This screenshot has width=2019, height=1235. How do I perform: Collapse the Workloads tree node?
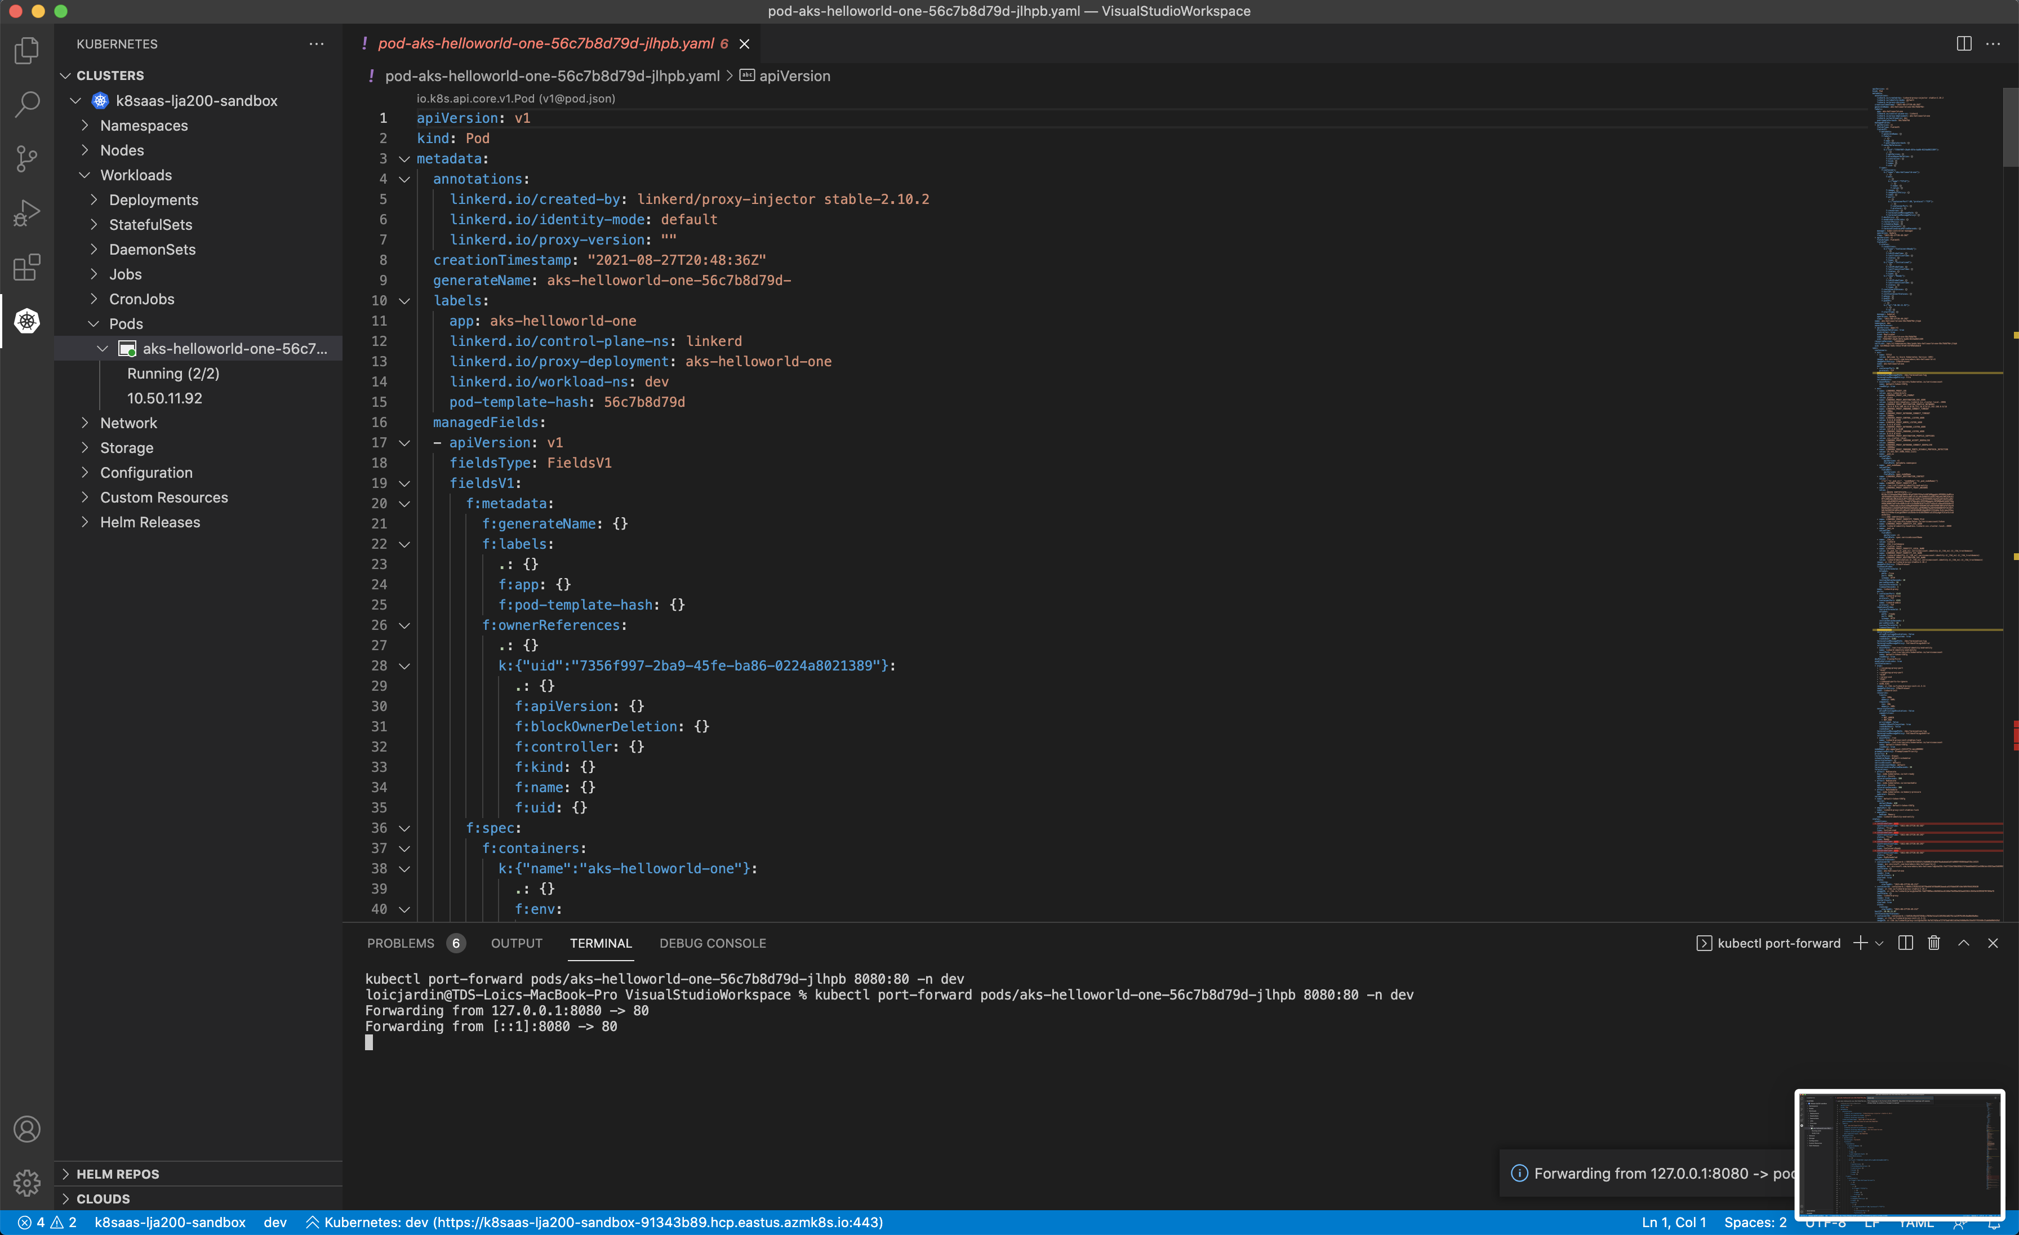coord(85,175)
